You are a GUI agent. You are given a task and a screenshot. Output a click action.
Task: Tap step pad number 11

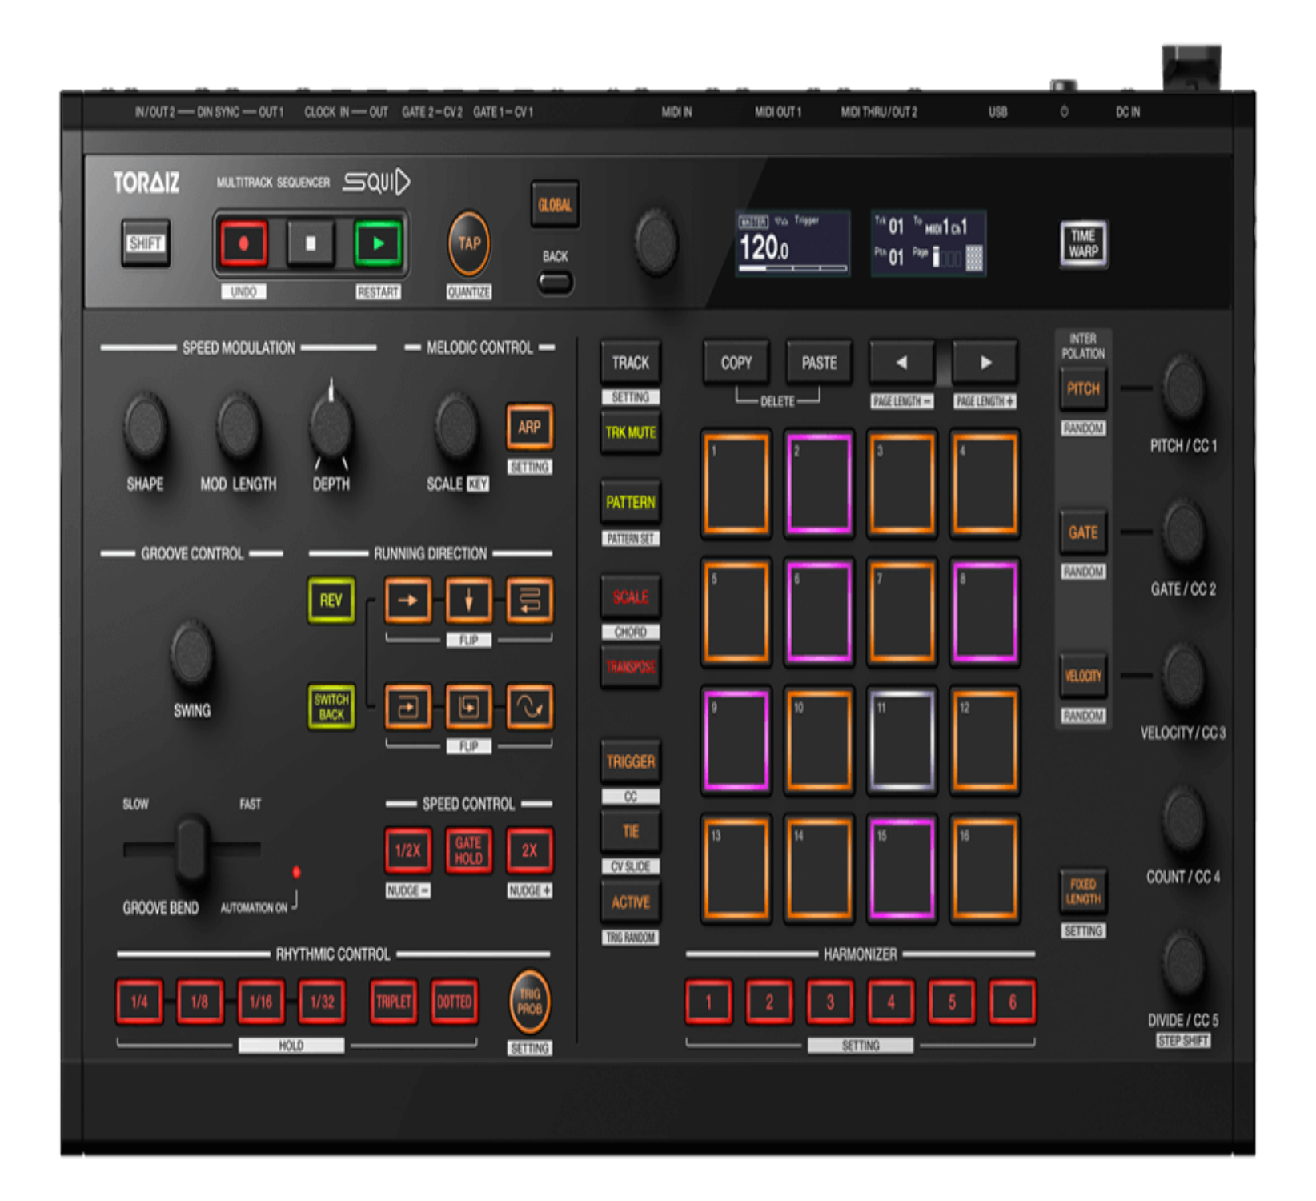point(901,741)
